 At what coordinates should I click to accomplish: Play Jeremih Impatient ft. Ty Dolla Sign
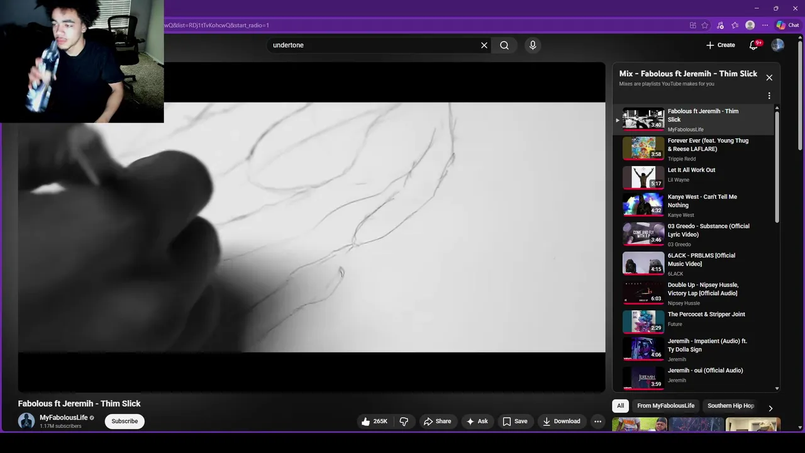point(692,350)
